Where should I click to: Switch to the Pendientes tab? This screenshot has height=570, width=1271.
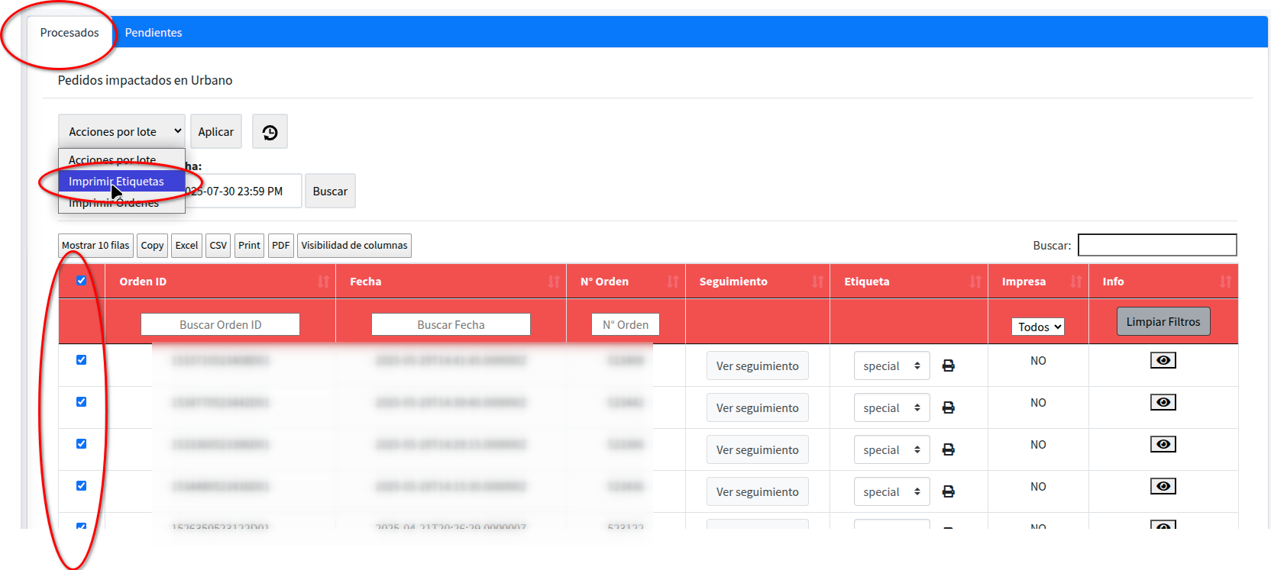pos(154,33)
